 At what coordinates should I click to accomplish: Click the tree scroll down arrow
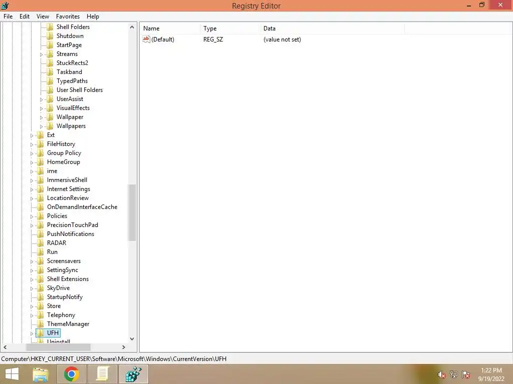(x=132, y=339)
